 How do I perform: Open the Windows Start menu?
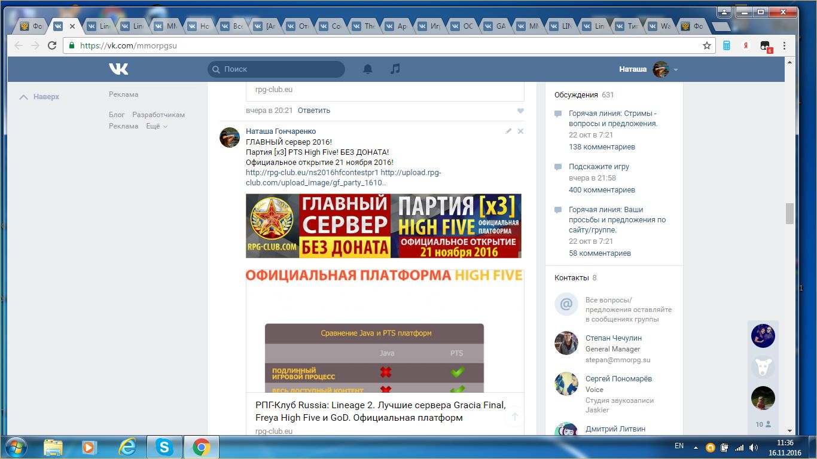(16, 447)
